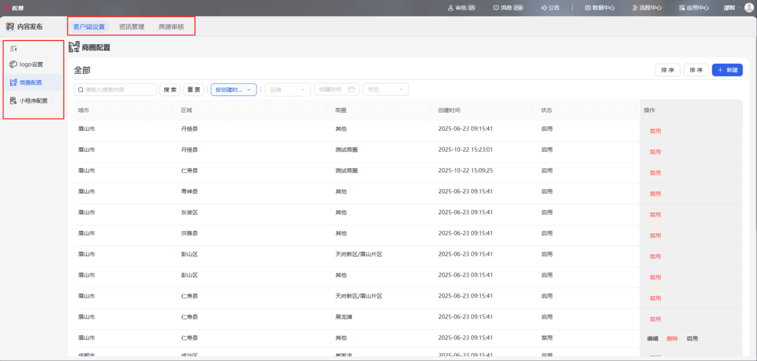Switch to 资讯管理 tab
Viewport: 757px width, 361px height.
[x=132, y=27]
